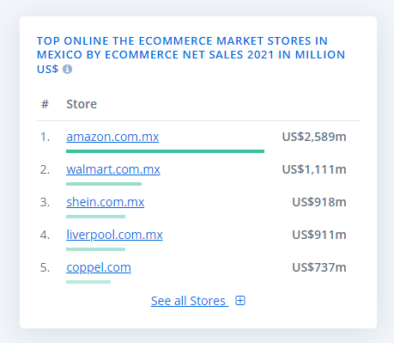Click the US$2,589m sales value
The height and width of the screenshot is (343, 394).
tap(314, 137)
